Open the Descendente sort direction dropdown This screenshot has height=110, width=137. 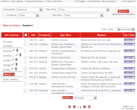[x=128, y=29]
